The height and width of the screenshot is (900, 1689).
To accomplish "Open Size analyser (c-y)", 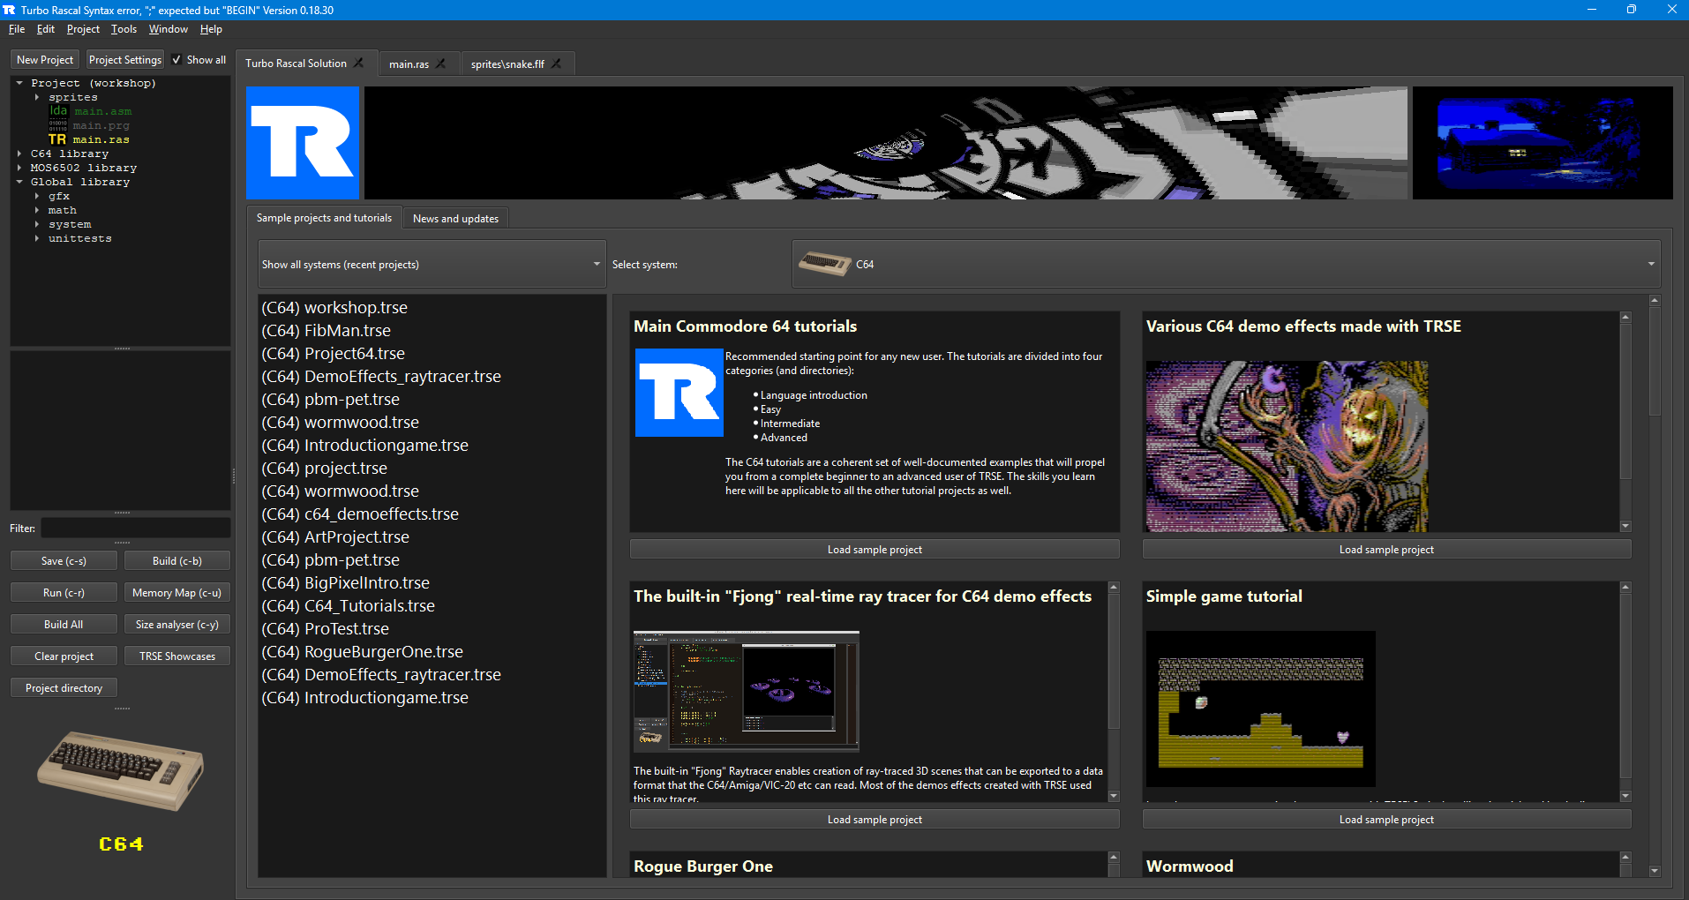I will pos(177,624).
